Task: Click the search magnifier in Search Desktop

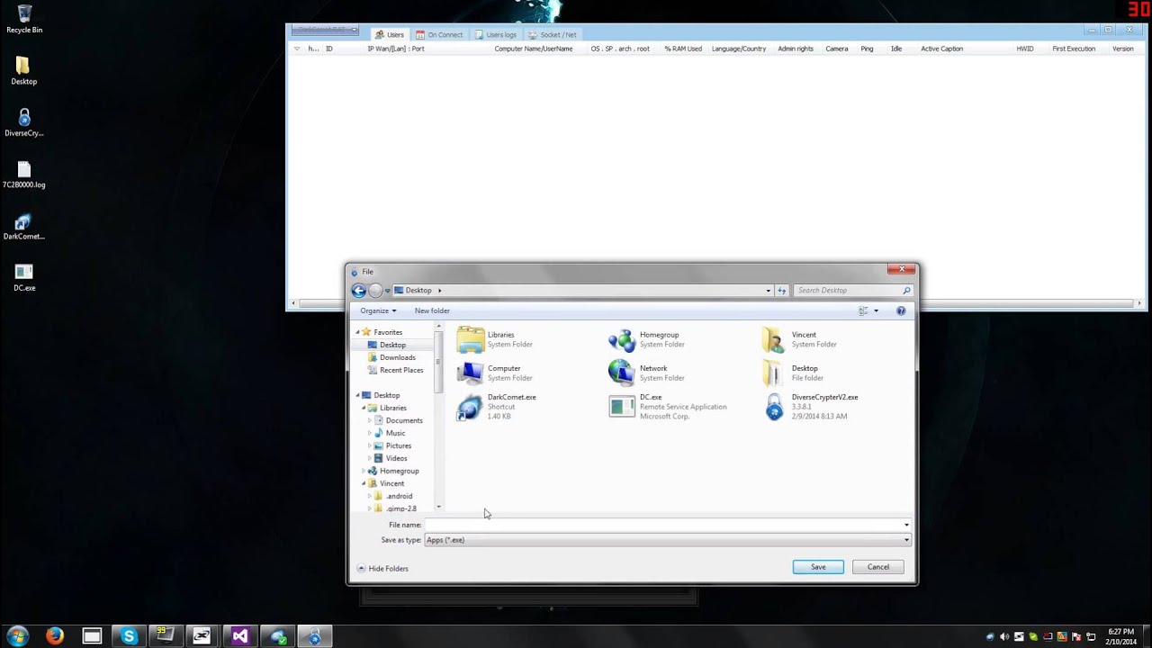Action: pyautogui.click(x=906, y=290)
